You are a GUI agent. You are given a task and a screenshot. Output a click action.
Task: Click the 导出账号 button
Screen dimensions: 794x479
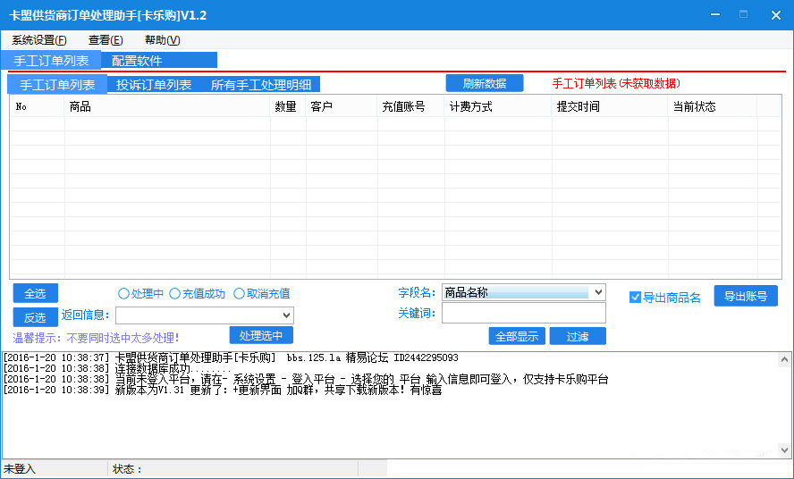click(745, 297)
